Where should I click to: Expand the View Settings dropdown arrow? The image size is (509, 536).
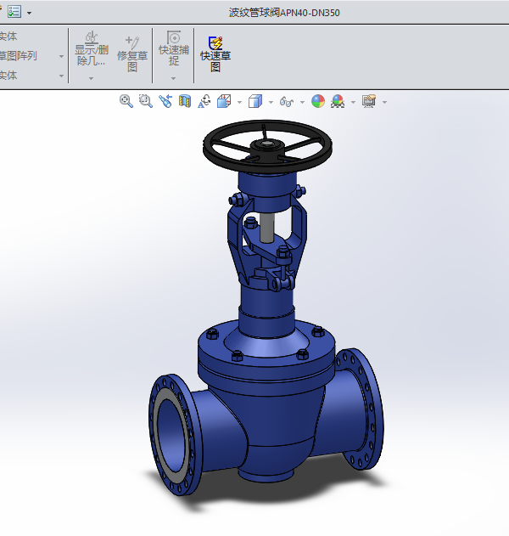coord(385,102)
